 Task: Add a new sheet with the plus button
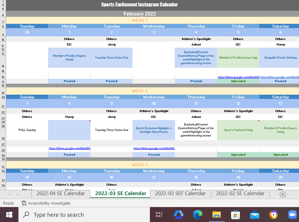(x=282, y=195)
